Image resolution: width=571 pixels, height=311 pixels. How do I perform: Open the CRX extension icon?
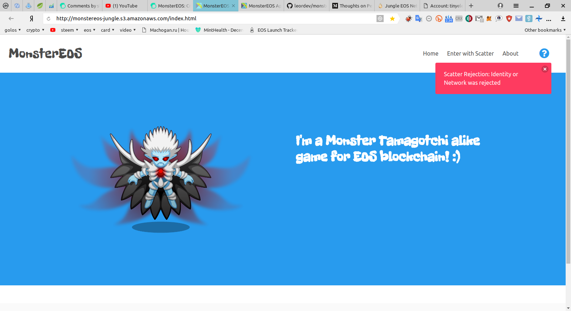click(x=459, y=19)
